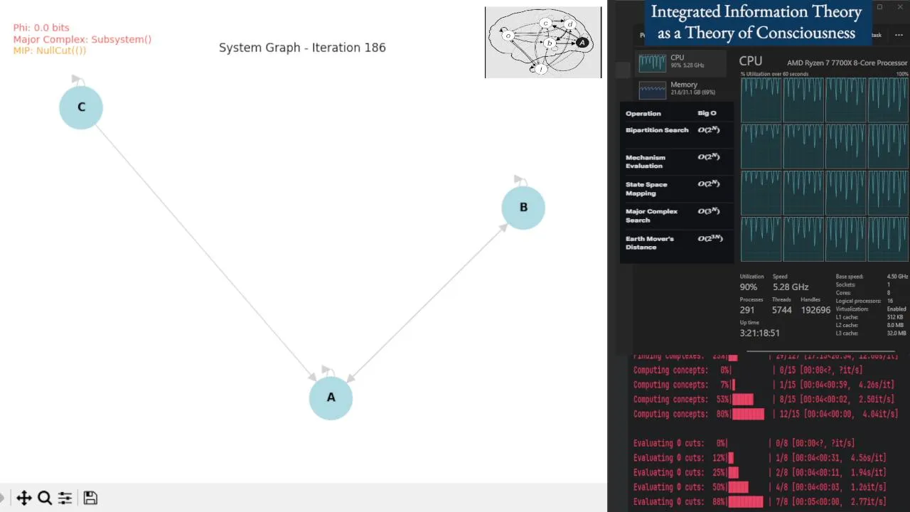Click the Processes 291 value
Viewport: 910px width, 512px height.
coord(747,310)
